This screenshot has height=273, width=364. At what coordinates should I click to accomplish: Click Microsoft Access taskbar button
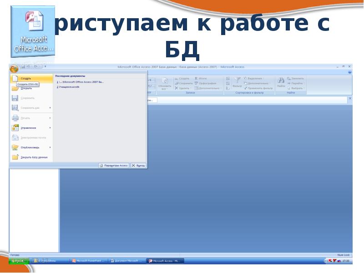coord(165,261)
